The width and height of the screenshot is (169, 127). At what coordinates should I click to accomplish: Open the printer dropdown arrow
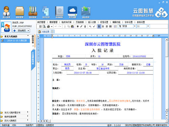tap(52, 26)
